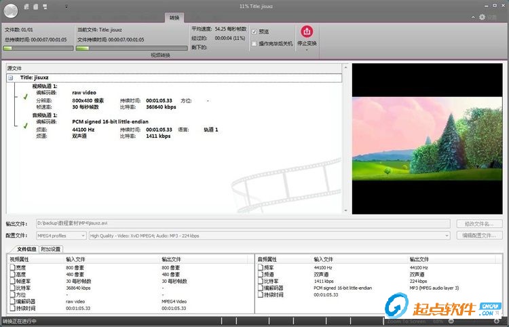Enable 操作完毕后关机 shutdown checkbox
Viewport: 509px width, 327px height.
[x=254, y=43]
